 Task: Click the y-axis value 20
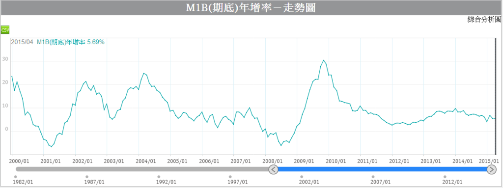5,83
